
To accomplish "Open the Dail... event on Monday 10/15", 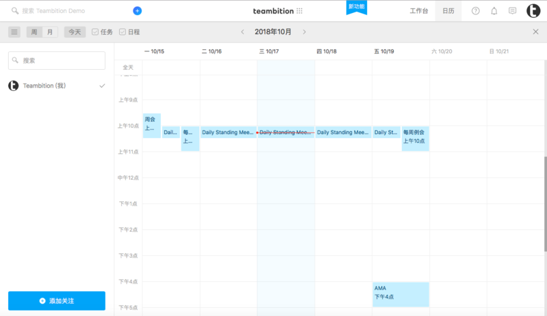I will click(x=171, y=132).
